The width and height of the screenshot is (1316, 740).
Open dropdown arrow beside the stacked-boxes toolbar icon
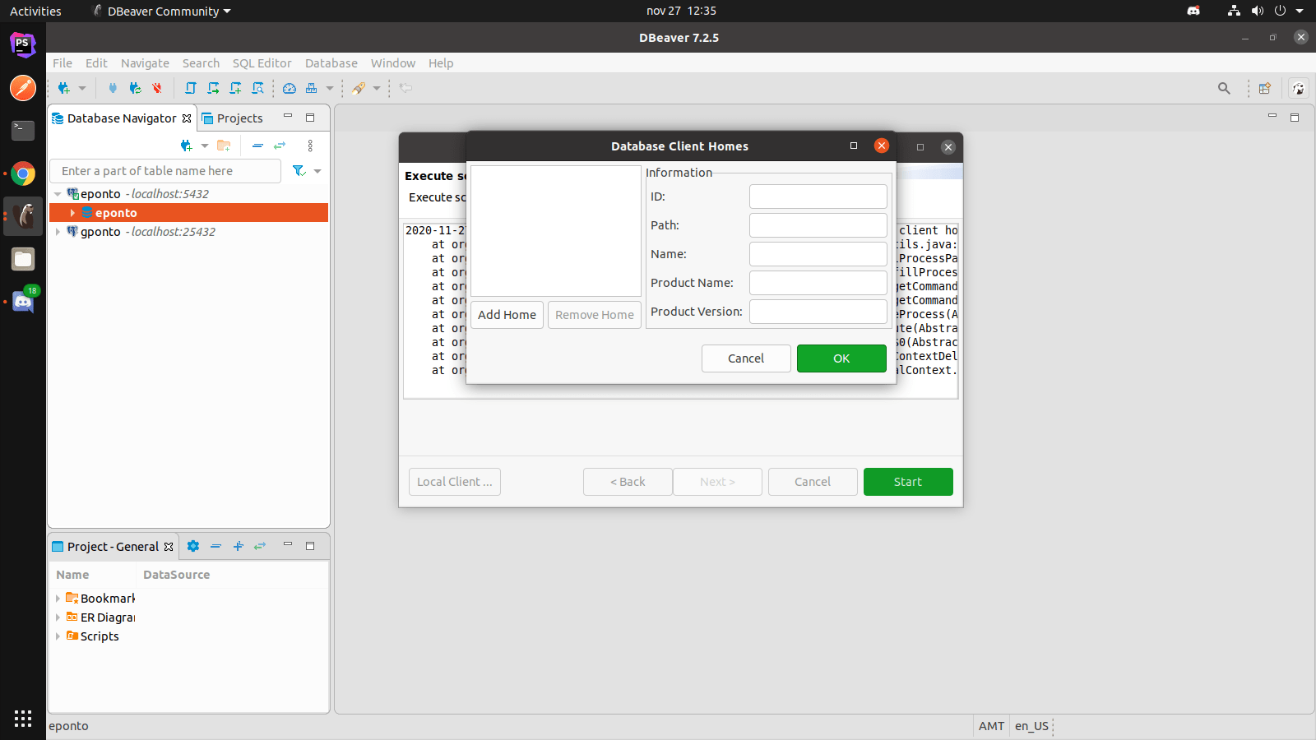[x=330, y=88]
